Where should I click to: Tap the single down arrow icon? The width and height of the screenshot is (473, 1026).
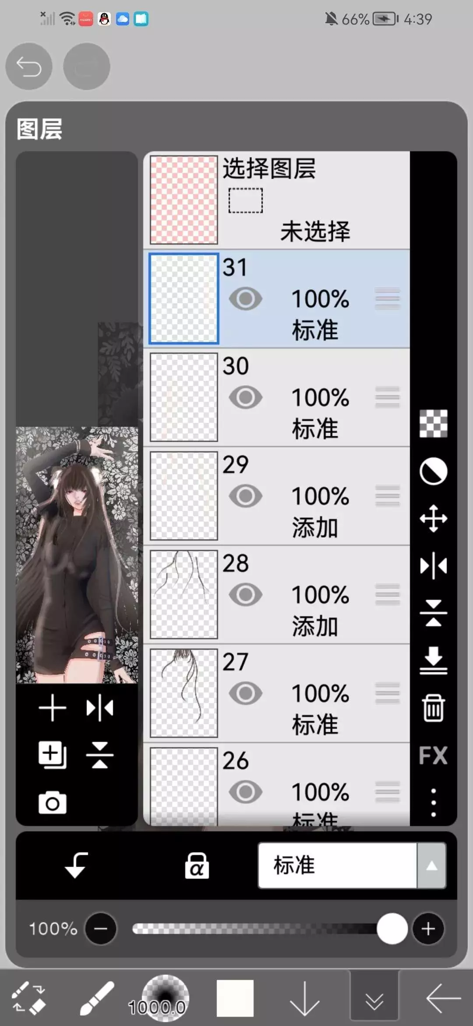(x=305, y=998)
